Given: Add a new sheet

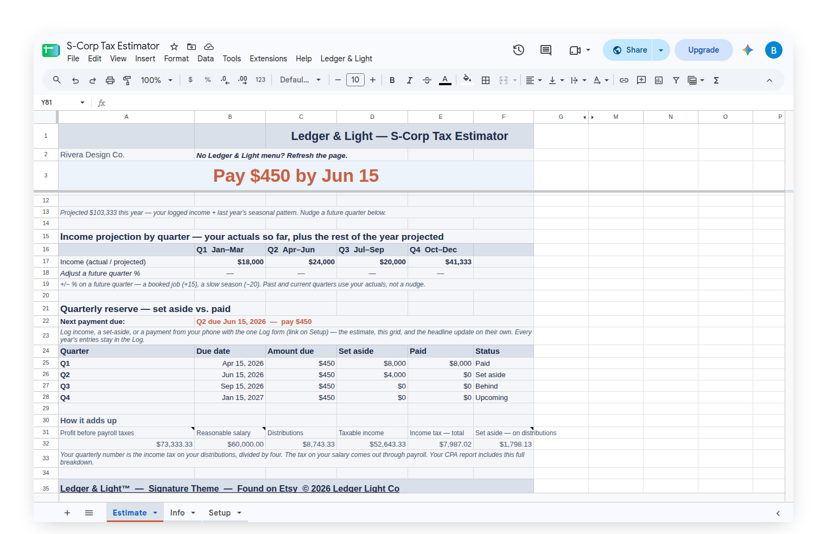Looking at the screenshot, I should click(67, 513).
